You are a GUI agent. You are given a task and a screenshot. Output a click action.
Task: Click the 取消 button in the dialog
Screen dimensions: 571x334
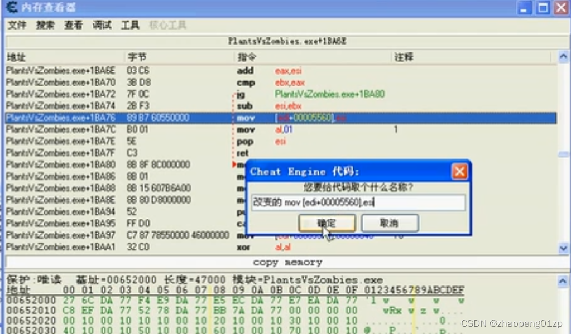coord(390,223)
